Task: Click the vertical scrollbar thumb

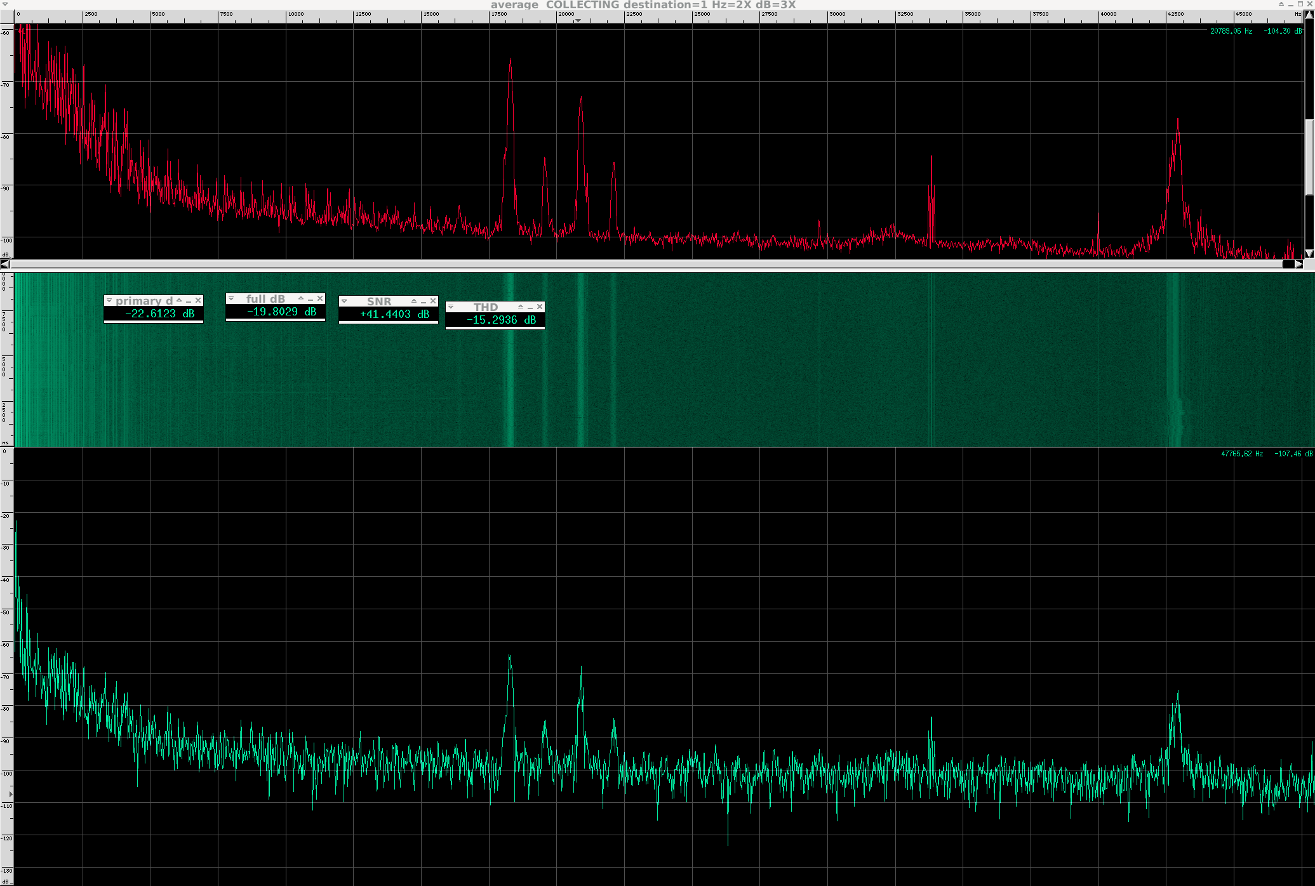Action: click(x=1309, y=157)
